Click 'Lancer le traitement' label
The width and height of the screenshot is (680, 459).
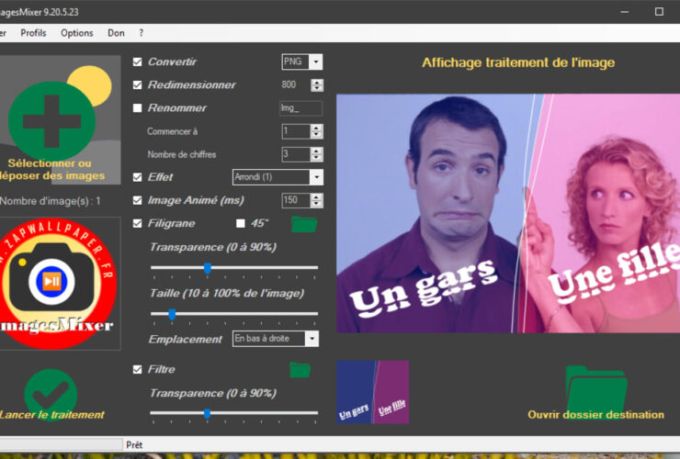click(x=51, y=415)
